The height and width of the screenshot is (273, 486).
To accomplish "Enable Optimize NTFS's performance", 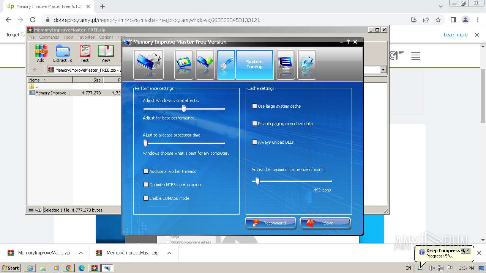I will 146,185.
